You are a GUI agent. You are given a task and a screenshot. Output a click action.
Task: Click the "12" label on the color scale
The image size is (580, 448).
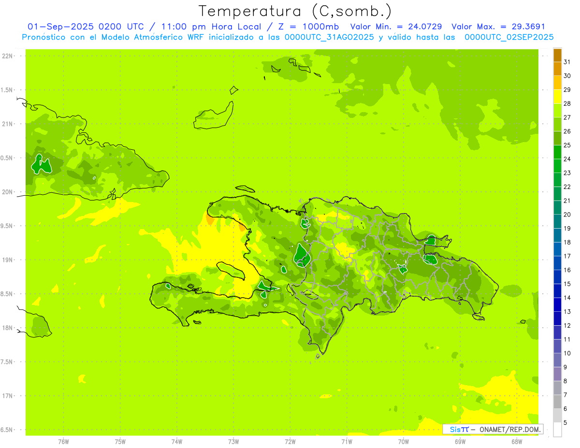(567, 326)
